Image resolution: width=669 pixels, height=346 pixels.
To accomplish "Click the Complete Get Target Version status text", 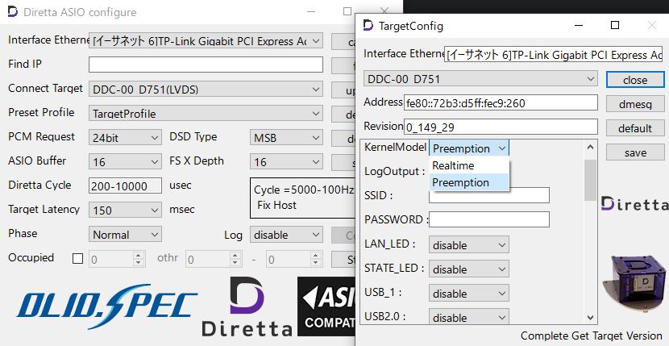I will [x=592, y=336].
